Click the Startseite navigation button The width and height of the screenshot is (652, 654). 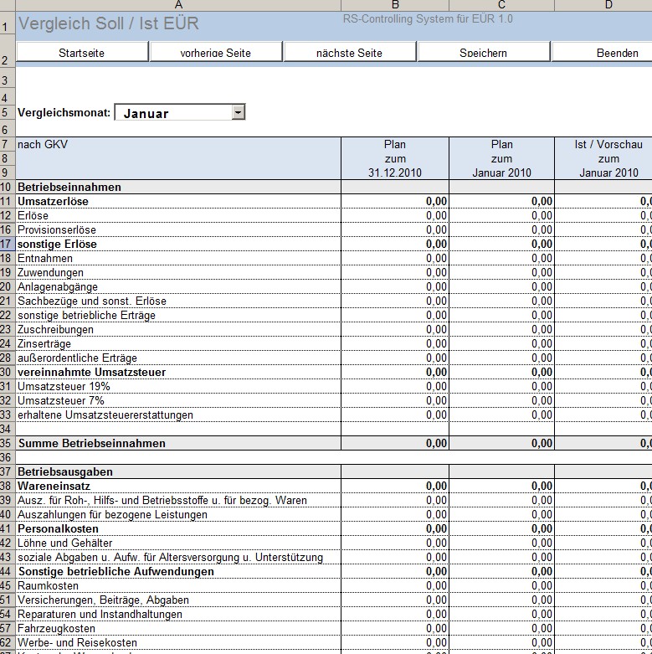point(81,53)
